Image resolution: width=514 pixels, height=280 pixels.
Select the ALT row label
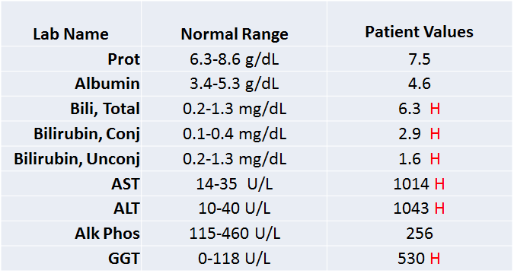point(126,208)
